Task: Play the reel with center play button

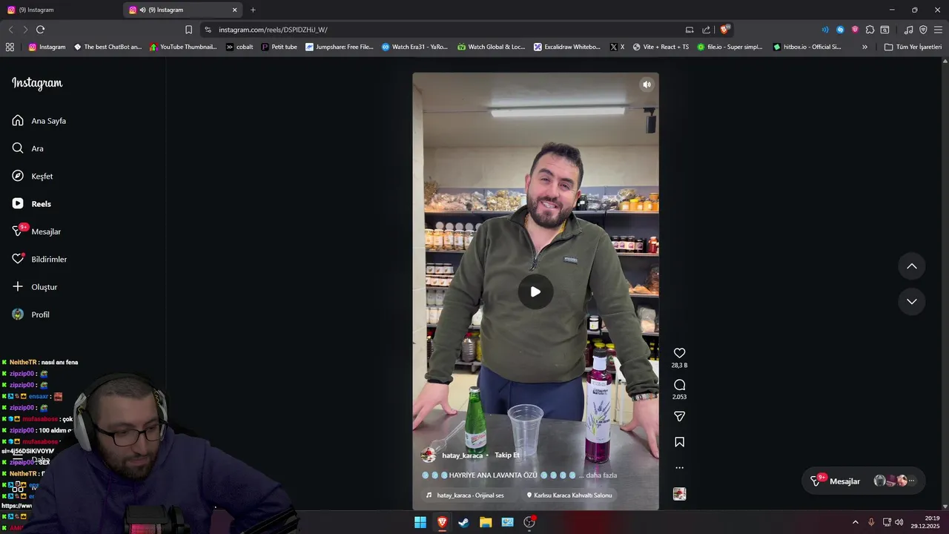Action: pyautogui.click(x=535, y=291)
